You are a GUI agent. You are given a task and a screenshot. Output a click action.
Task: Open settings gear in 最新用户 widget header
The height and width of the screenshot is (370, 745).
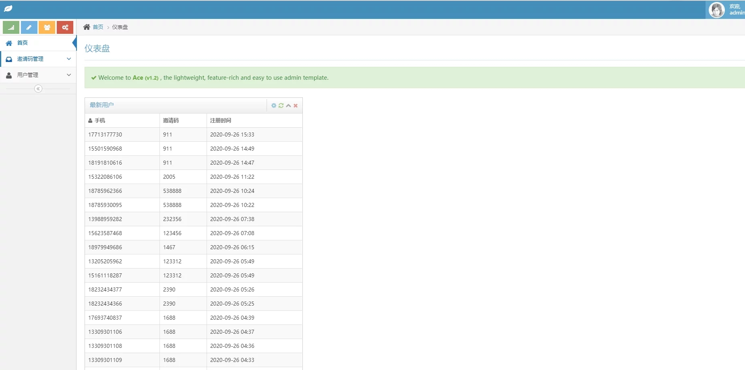click(274, 105)
